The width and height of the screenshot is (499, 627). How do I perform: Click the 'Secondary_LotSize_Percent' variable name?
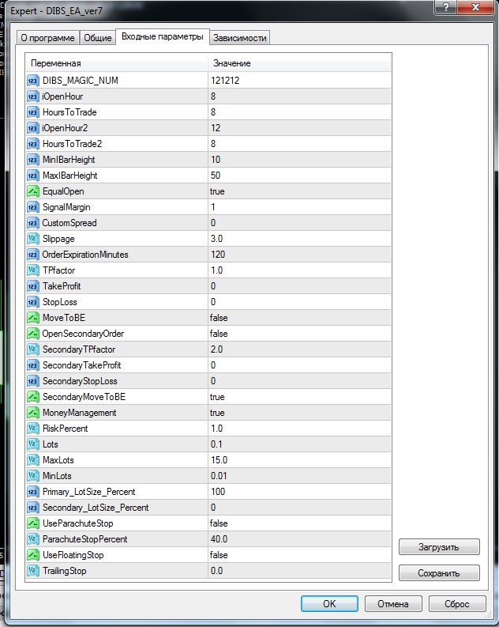pos(96,508)
